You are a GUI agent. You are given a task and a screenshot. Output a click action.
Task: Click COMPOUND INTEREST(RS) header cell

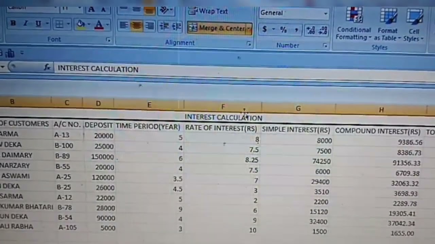point(378,131)
